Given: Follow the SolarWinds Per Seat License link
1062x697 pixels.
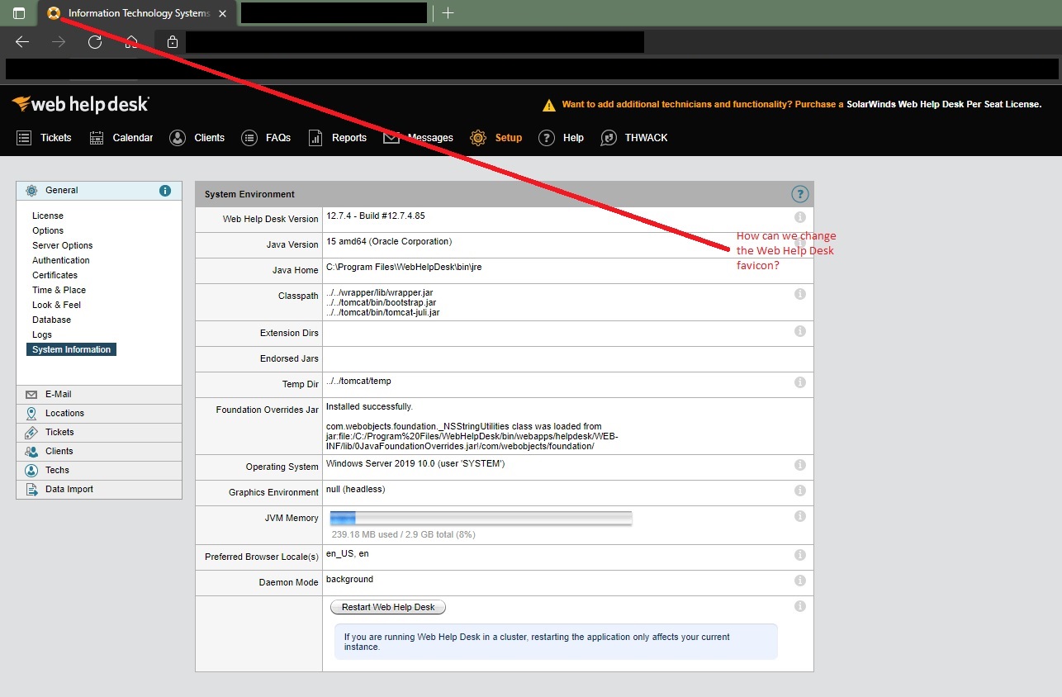Looking at the screenshot, I should click(x=944, y=105).
